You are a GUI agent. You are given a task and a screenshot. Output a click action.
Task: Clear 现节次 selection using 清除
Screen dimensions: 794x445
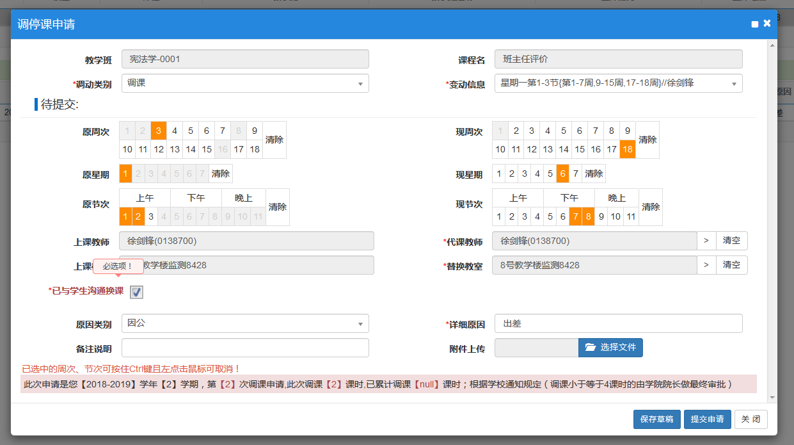[x=651, y=207]
